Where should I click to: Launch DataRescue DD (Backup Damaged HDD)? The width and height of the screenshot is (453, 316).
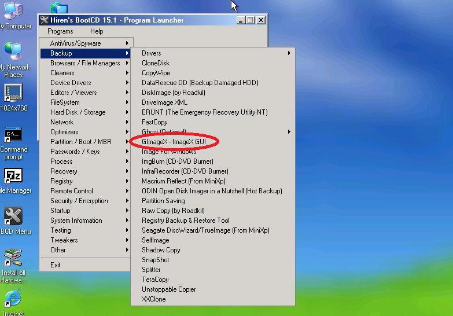tap(213, 83)
